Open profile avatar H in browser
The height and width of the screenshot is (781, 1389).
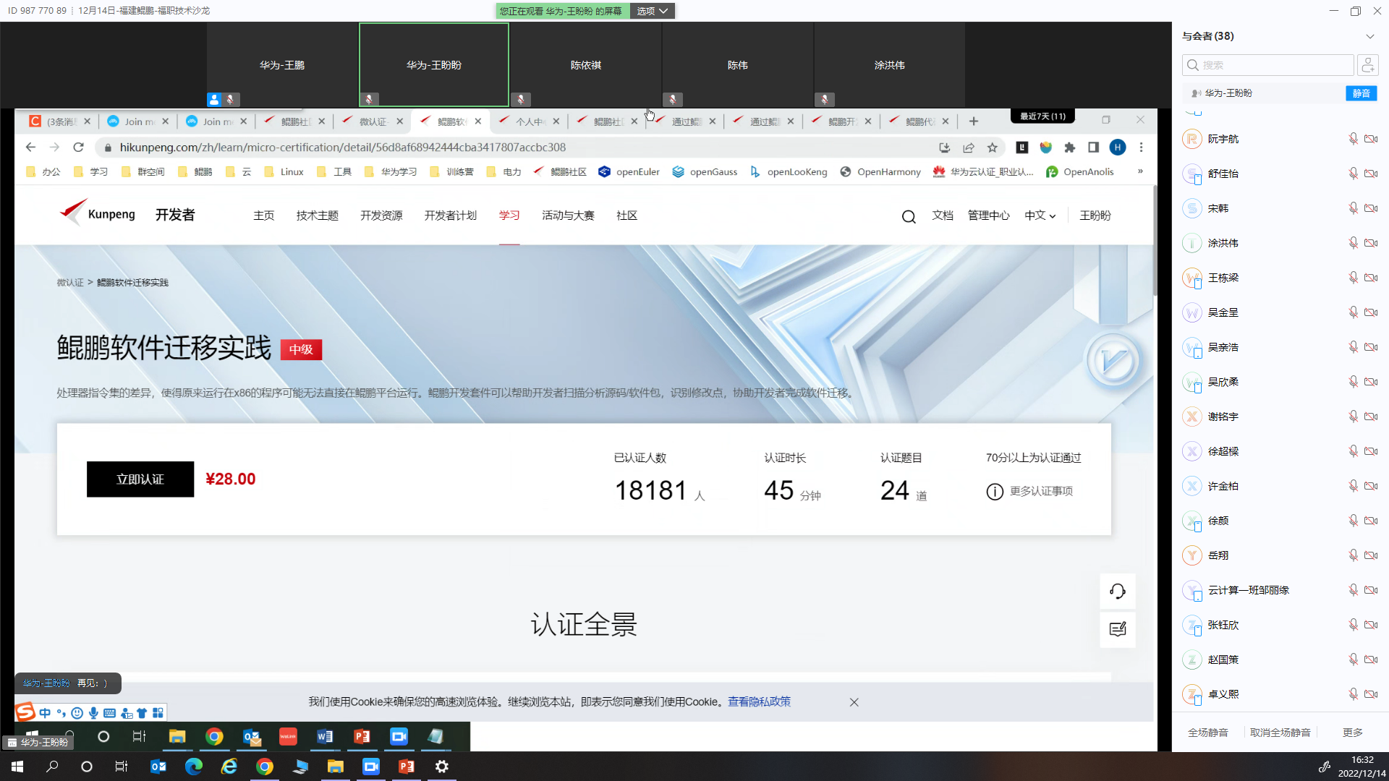[x=1118, y=148]
